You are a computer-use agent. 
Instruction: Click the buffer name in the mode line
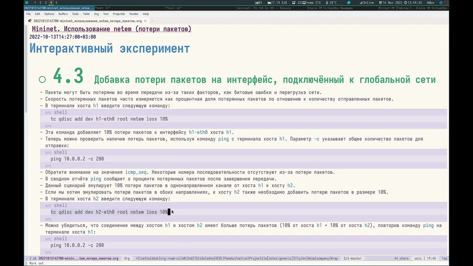(78, 259)
